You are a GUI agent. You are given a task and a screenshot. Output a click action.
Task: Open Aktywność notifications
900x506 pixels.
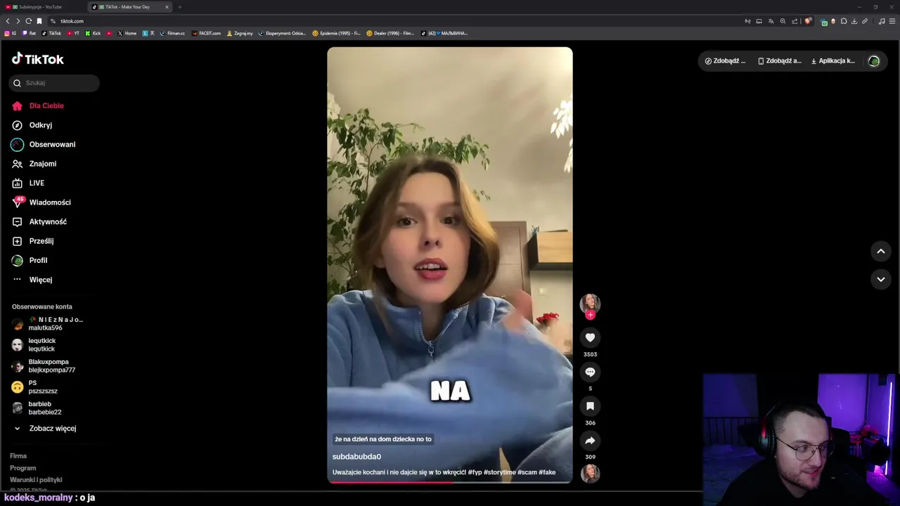pyautogui.click(x=39, y=221)
